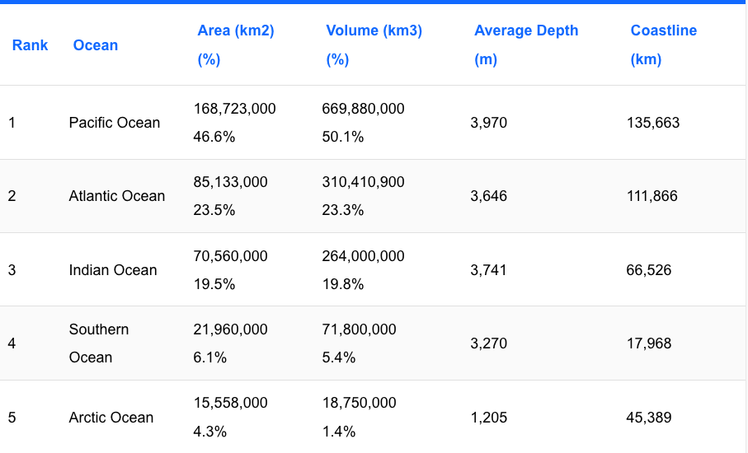The width and height of the screenshot is (748, 453).
Task: Click the Ocean column header
Action: [96, 45]
